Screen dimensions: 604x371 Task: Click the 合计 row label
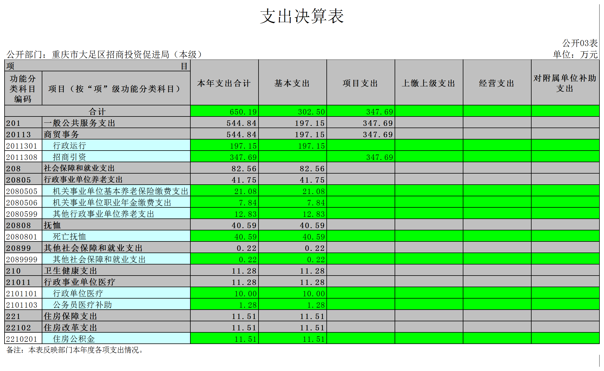pos(97,111)
